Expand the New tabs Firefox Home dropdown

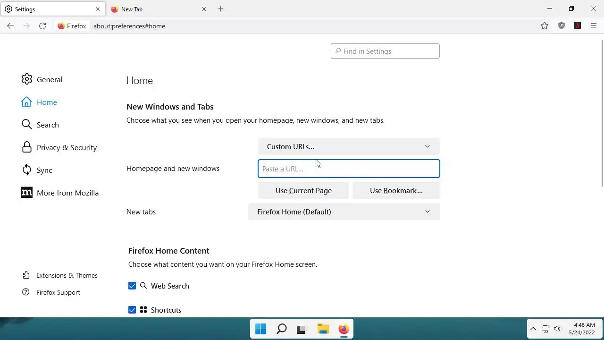click(x=344, y=212)
